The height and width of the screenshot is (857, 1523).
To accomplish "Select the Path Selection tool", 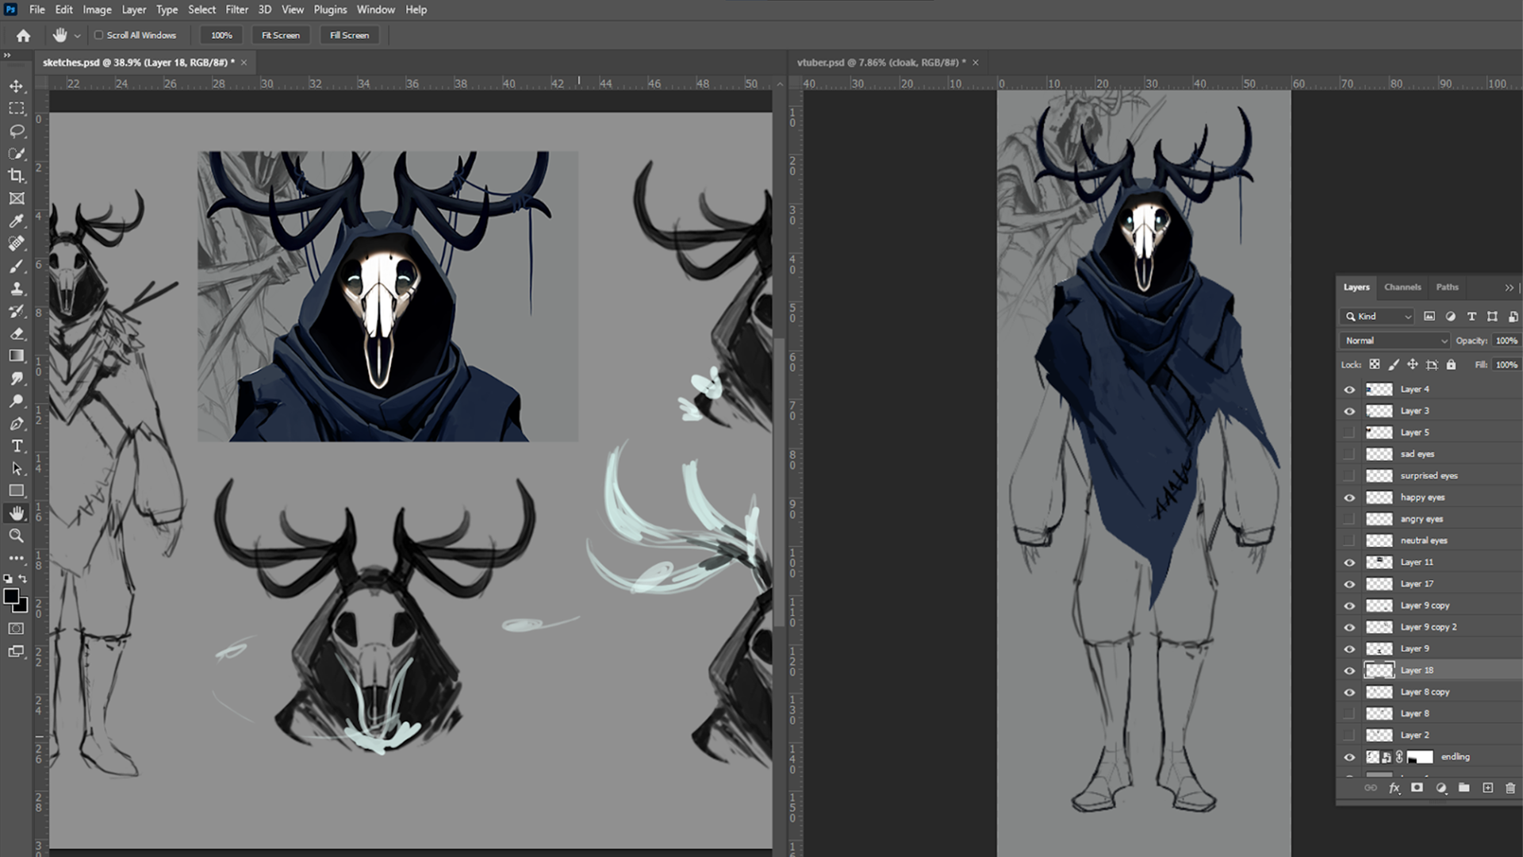I will tap(17, 468).
